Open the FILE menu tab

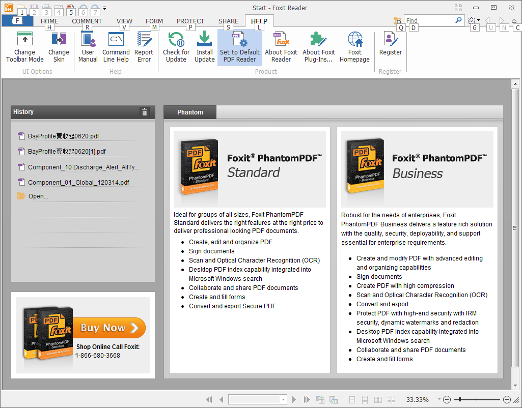[17, 21]
